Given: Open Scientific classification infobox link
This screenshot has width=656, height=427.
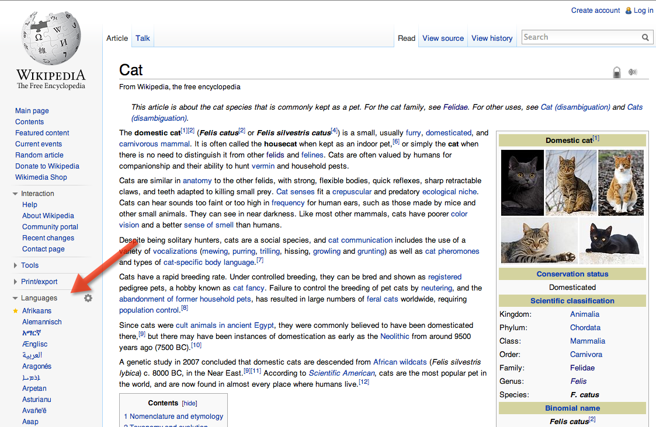Looking at the screenshot, I should pos(572,301).
